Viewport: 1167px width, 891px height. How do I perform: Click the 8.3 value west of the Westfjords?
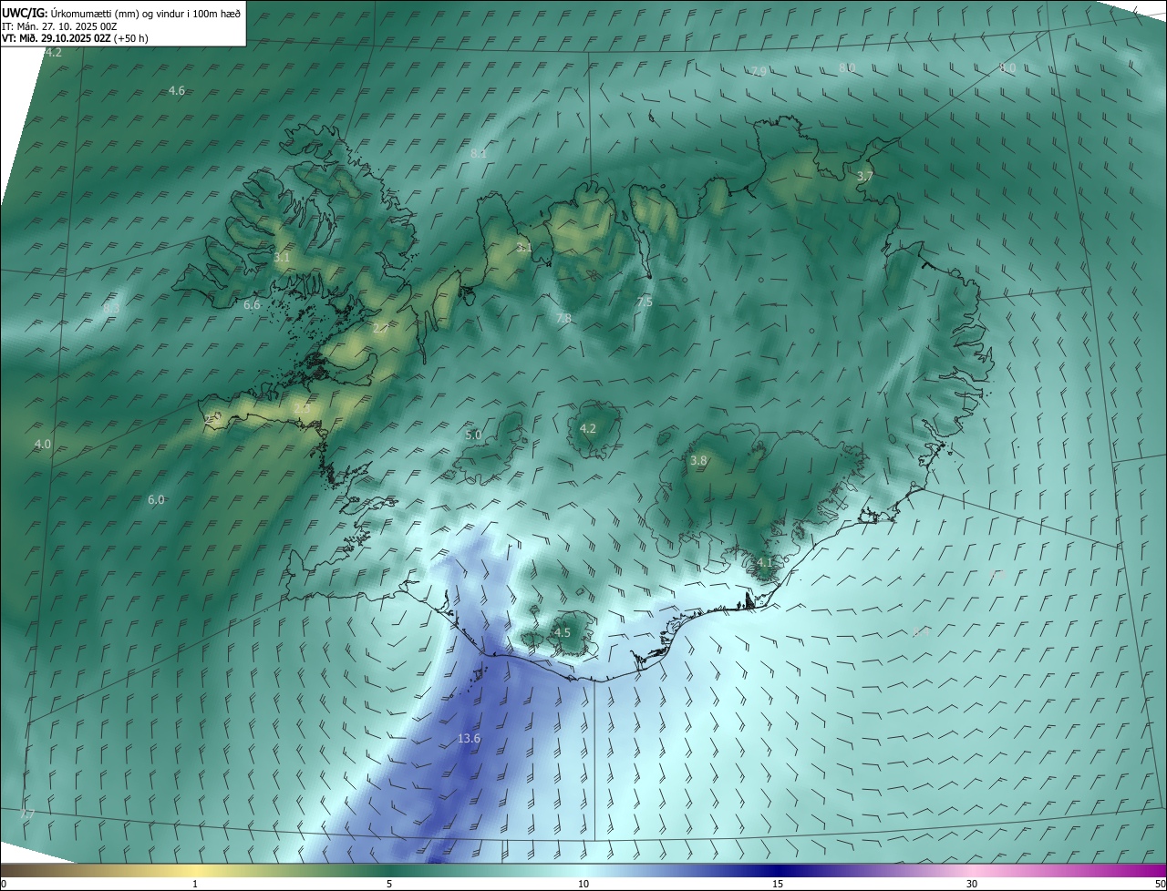[111, 309]
